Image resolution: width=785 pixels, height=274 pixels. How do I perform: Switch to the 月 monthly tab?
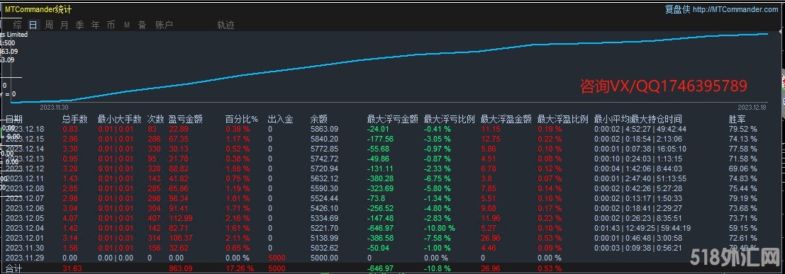(64, 25)
